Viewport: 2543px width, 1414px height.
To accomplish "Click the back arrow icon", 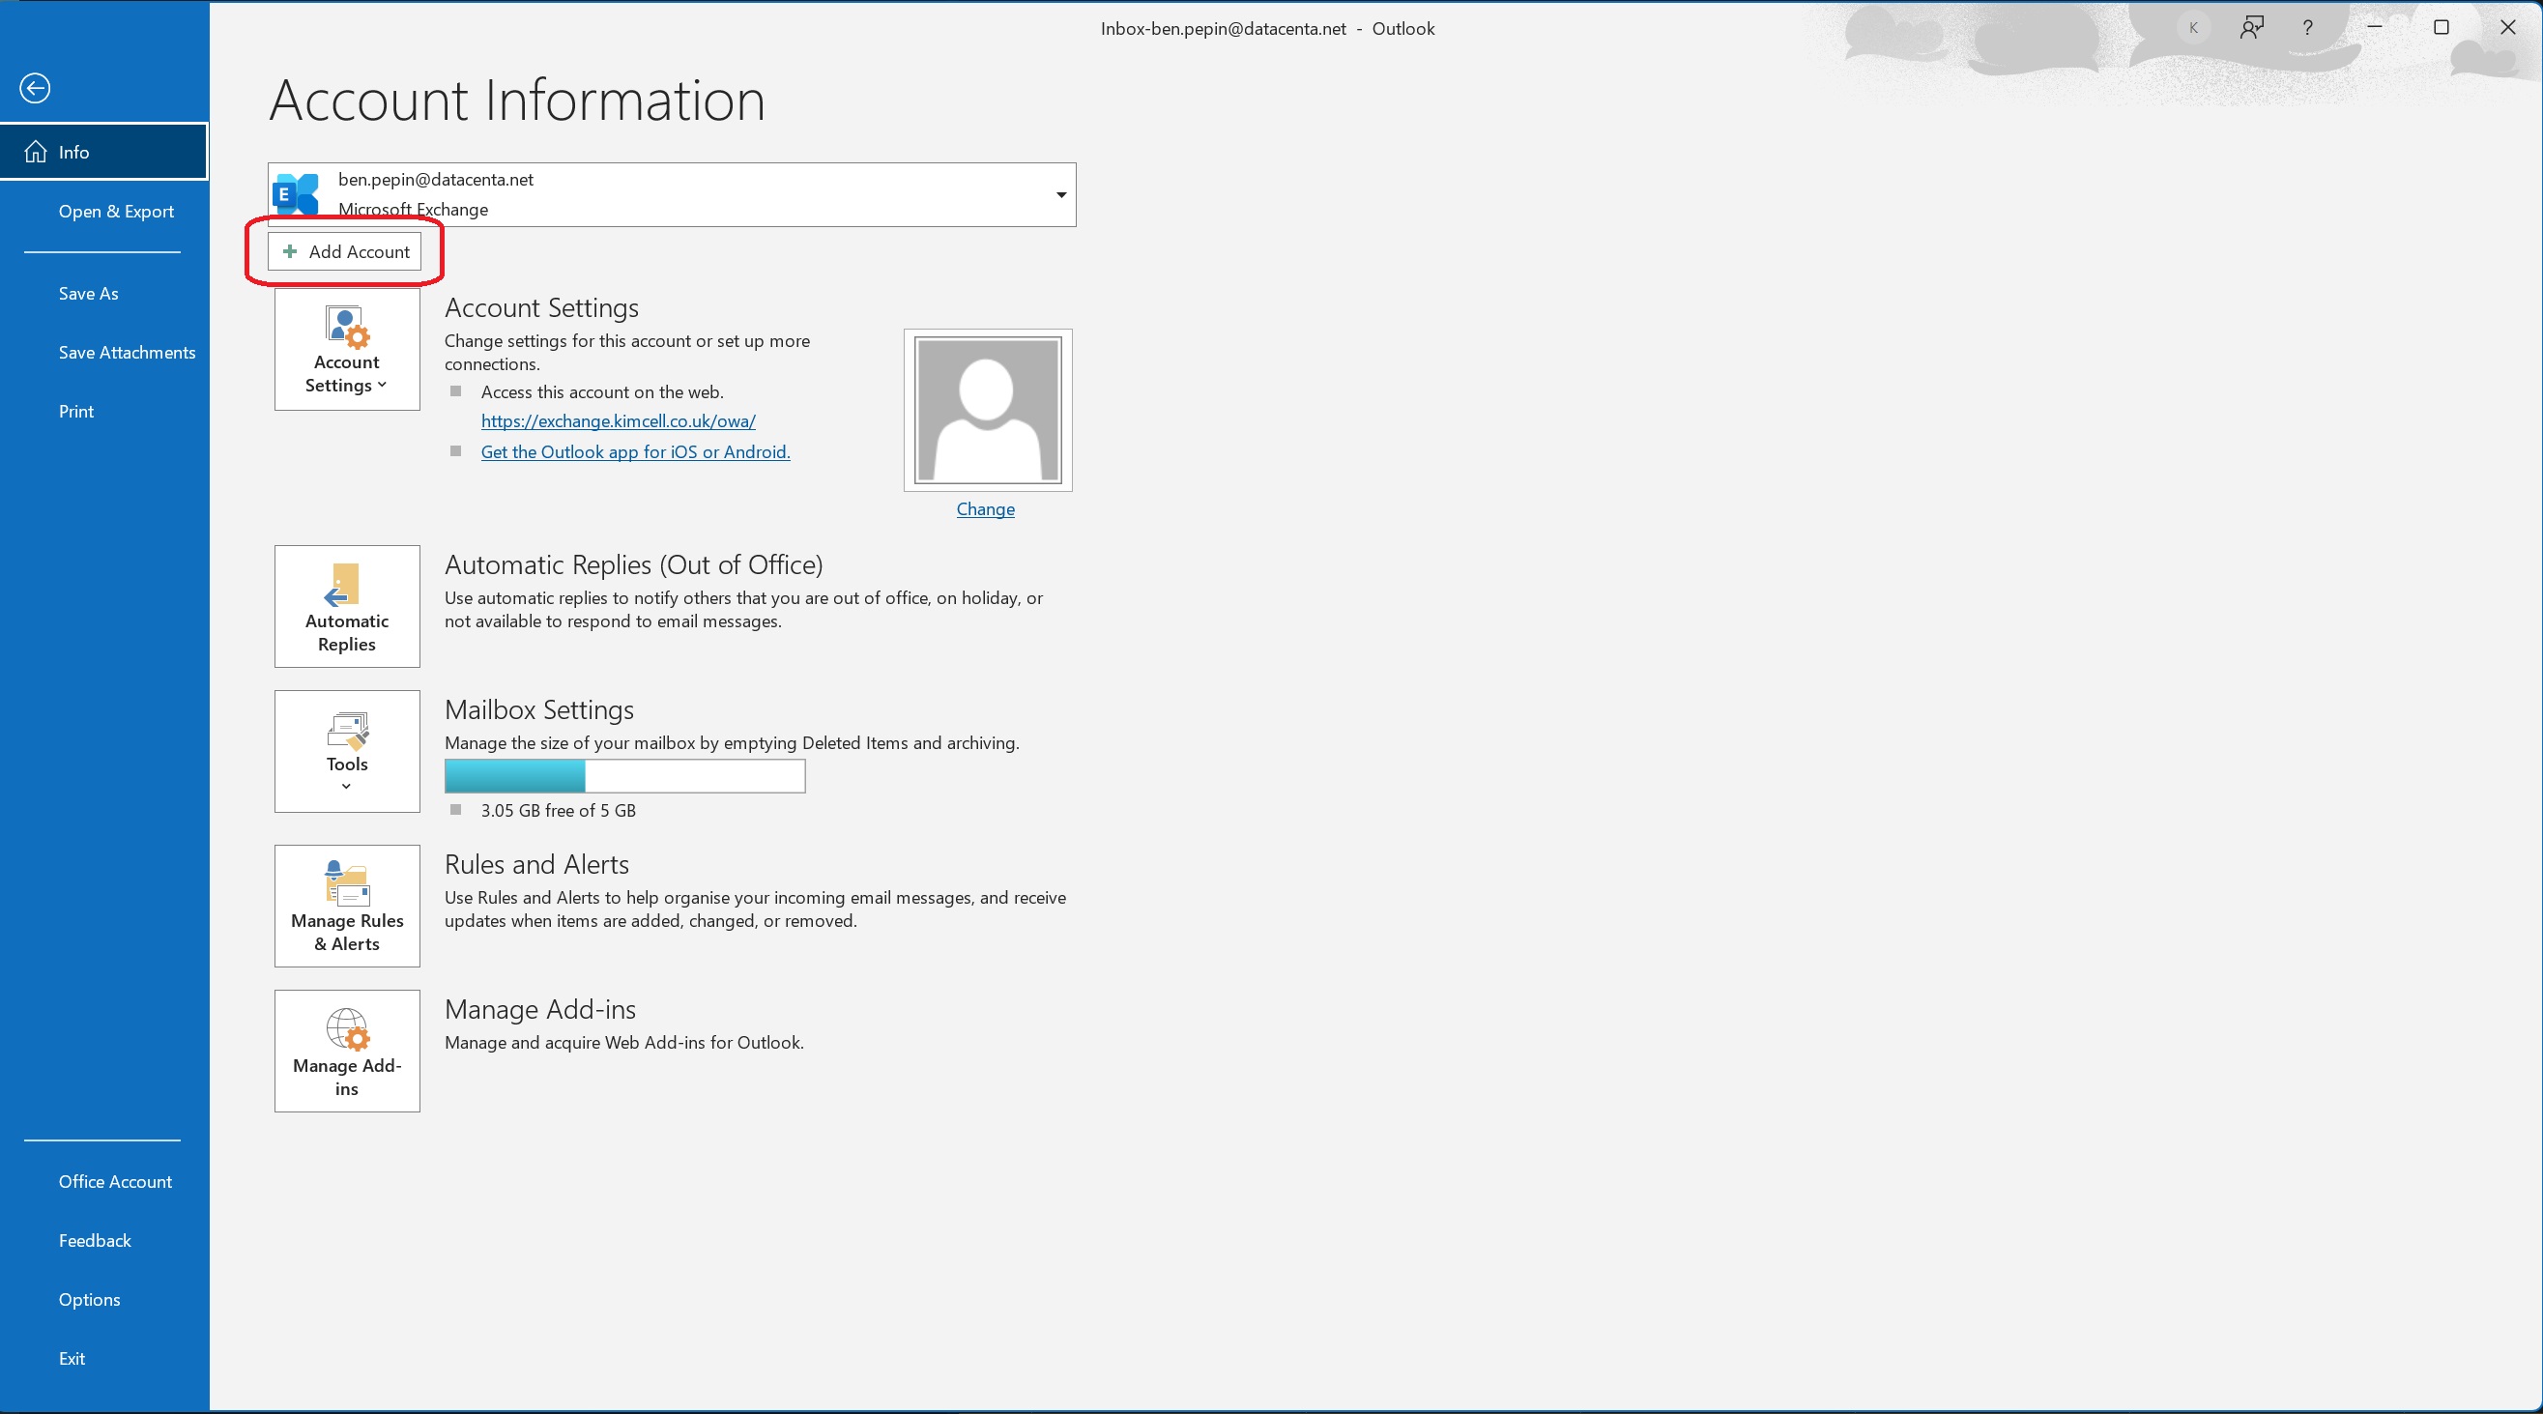I will 36,89.
